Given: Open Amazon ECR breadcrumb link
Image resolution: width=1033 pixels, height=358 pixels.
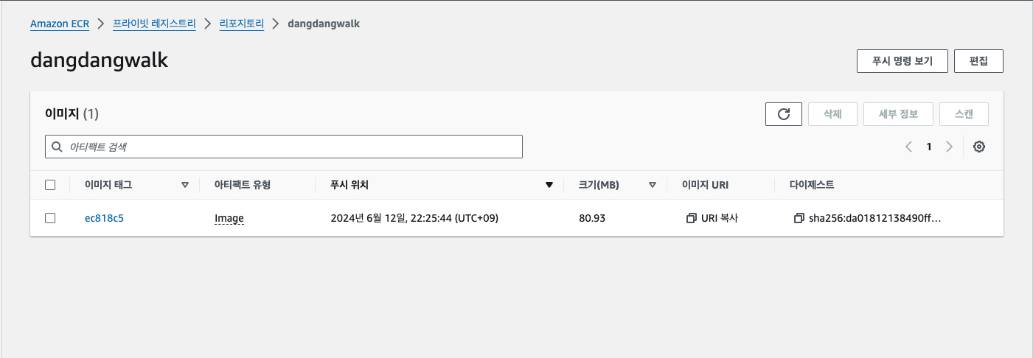Looking at the screenshot, I should (60, 24).
